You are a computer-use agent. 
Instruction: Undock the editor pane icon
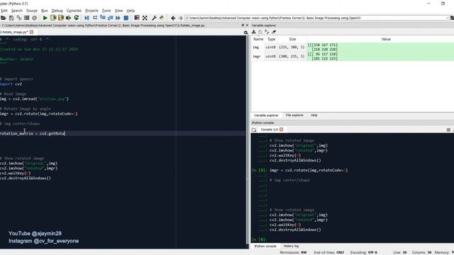point(243,25)
